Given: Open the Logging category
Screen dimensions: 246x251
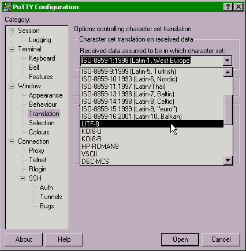Looking at the screenshot, I should pos(40,40).
